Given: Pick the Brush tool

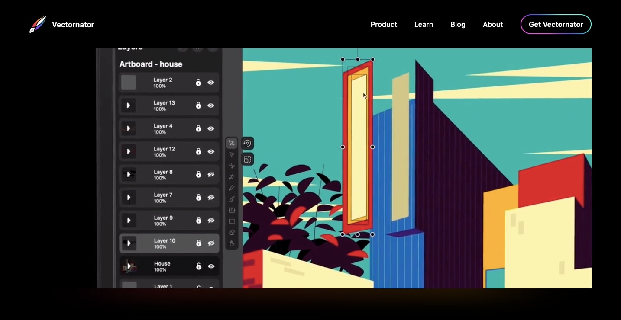Looking at the screenshot, I should [232, 199].
